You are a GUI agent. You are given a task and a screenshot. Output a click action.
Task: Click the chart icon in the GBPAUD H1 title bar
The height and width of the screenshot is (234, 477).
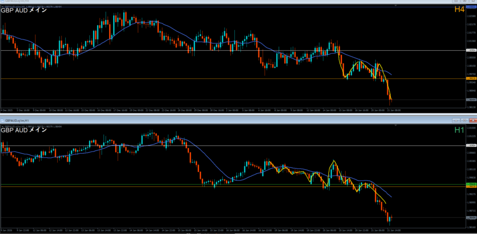pos(3,120)
